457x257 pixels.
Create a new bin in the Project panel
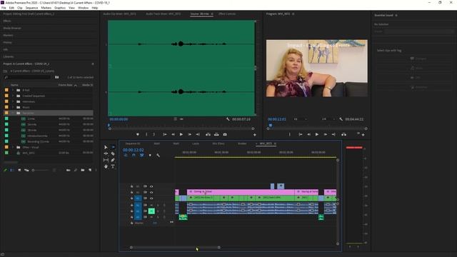83,170
